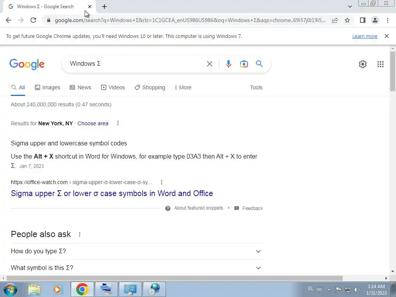This screenshot has width=396, height=297.
Task: Share this page using the share icon
Action: 335,20
